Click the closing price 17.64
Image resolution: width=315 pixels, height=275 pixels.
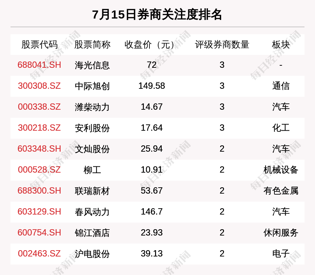(152, 128)
